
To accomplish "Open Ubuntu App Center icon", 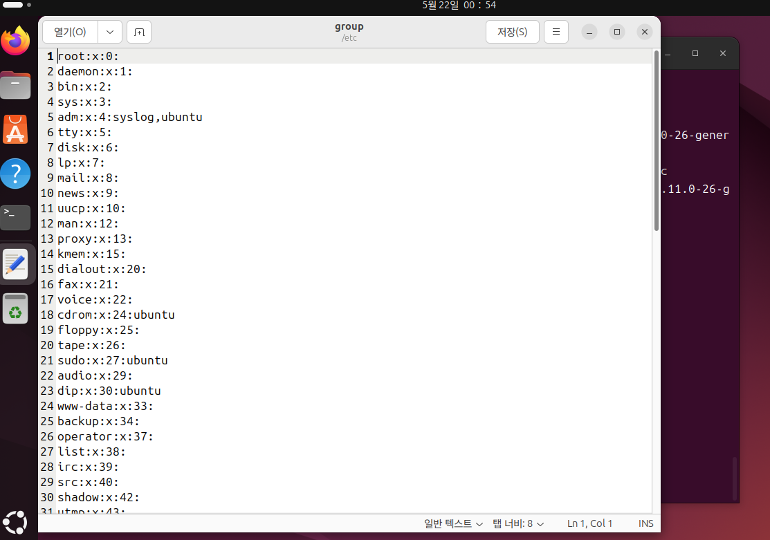I will pyautogui.click(x=15, y=129).
